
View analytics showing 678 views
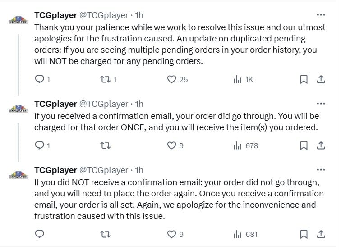[x=238, y=146]
